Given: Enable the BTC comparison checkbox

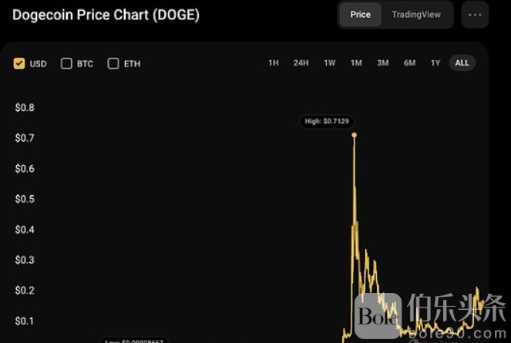Looking at the screenshot, I should click(x=66, y=63).
